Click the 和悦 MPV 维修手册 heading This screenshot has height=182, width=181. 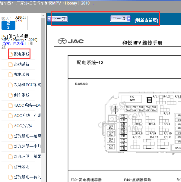pos(142,43)
